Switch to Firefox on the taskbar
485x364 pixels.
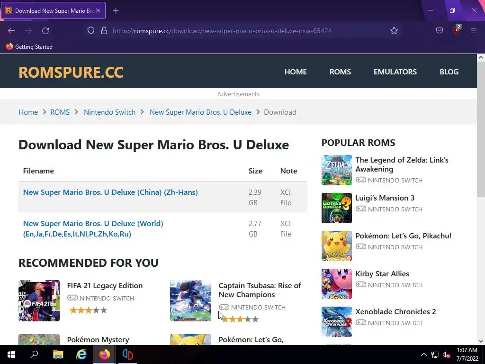click(x=104, y=355)
